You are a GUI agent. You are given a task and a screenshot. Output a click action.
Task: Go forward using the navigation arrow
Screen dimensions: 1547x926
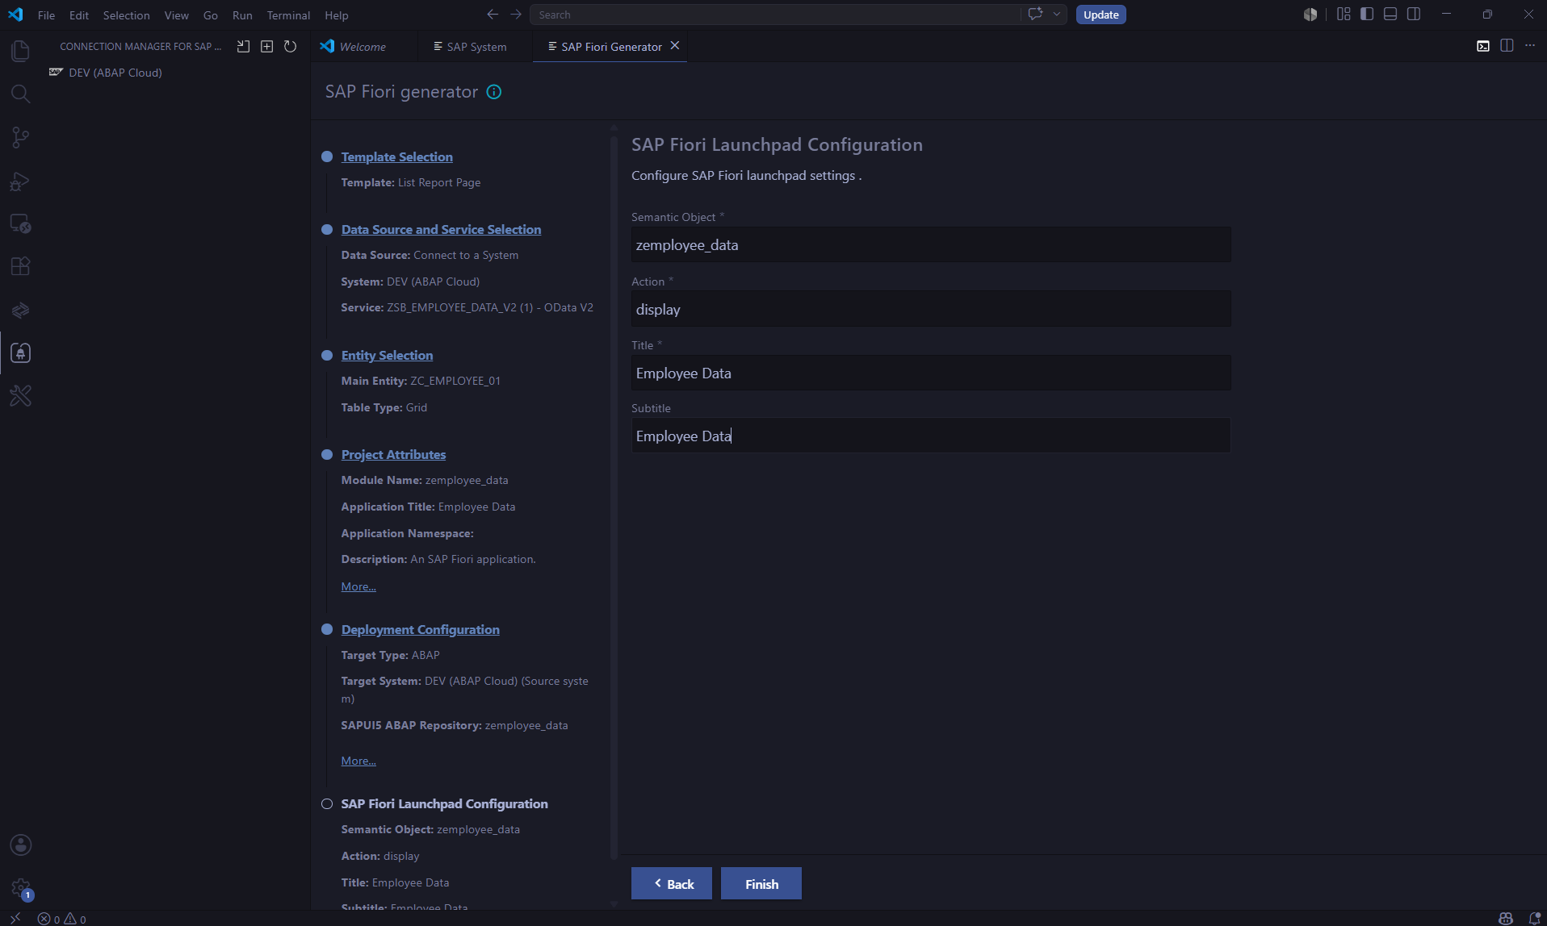tap(516, 15)
